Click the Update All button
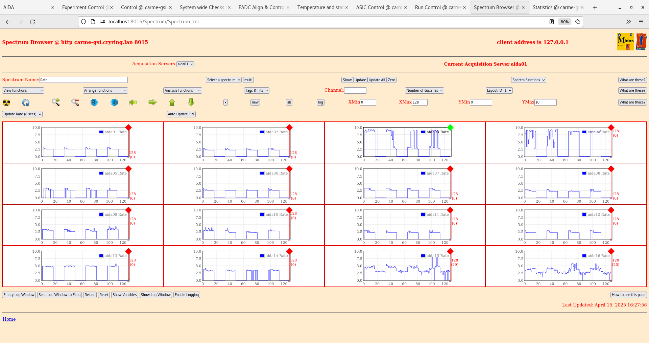649x343 pixels. pyautogui.click(x=377, y=80)
